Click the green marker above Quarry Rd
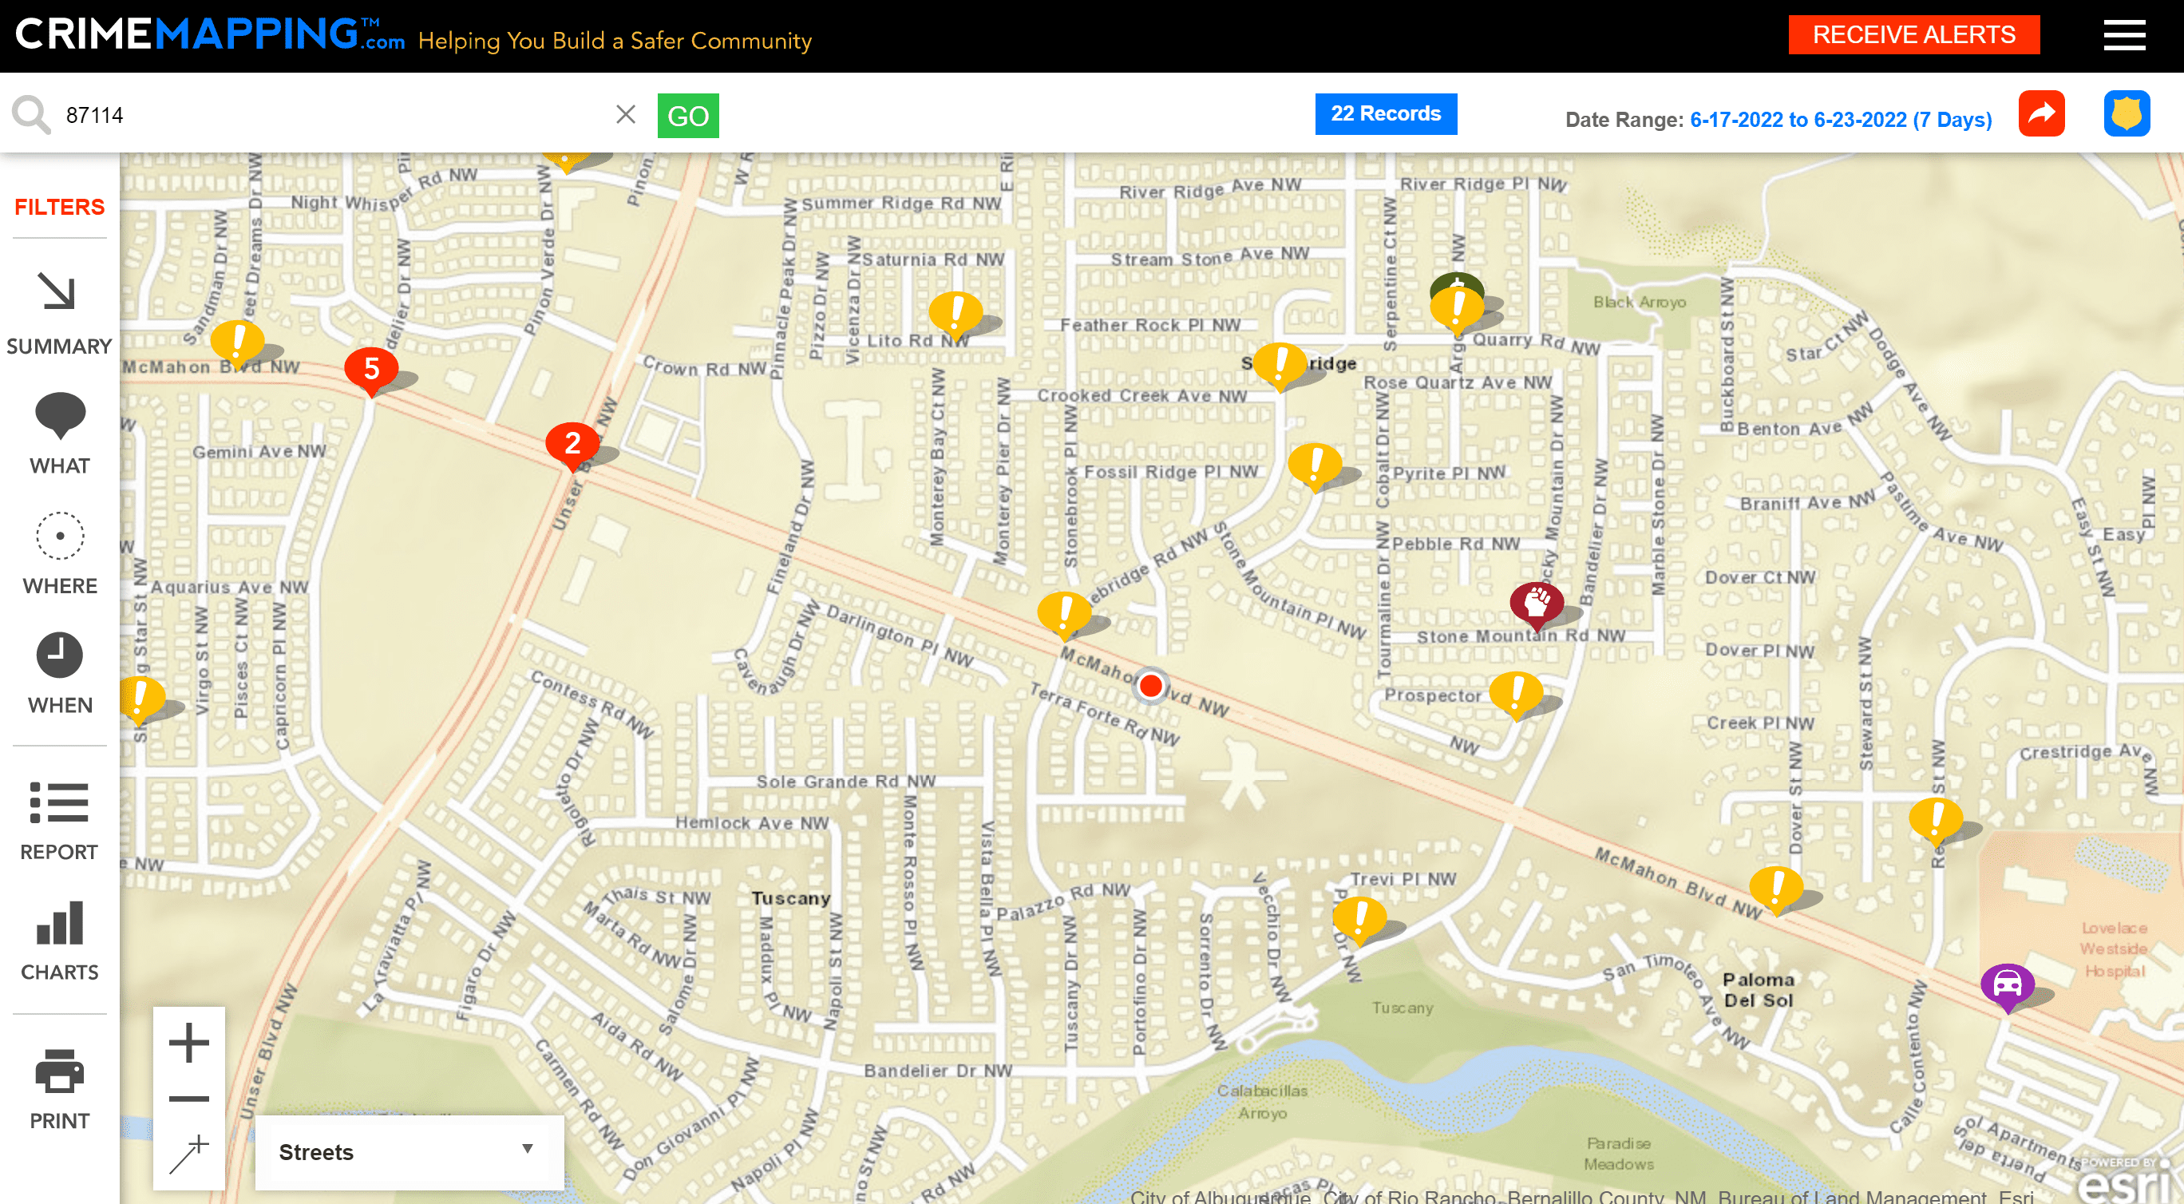 click(x=1457, y=283)
